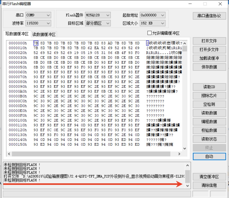Image resolution: width=229 pixels, height=198 pixels.
Task: Click hex viewer scroll up arrow
Action: [185, 43]
